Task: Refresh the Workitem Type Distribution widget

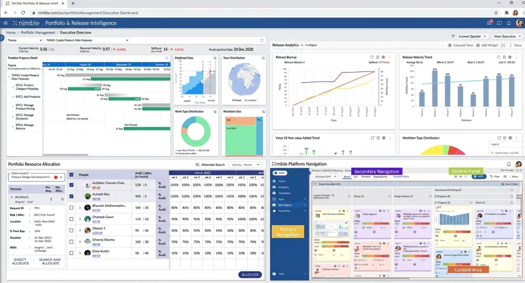Action: [x=499, y=138]
